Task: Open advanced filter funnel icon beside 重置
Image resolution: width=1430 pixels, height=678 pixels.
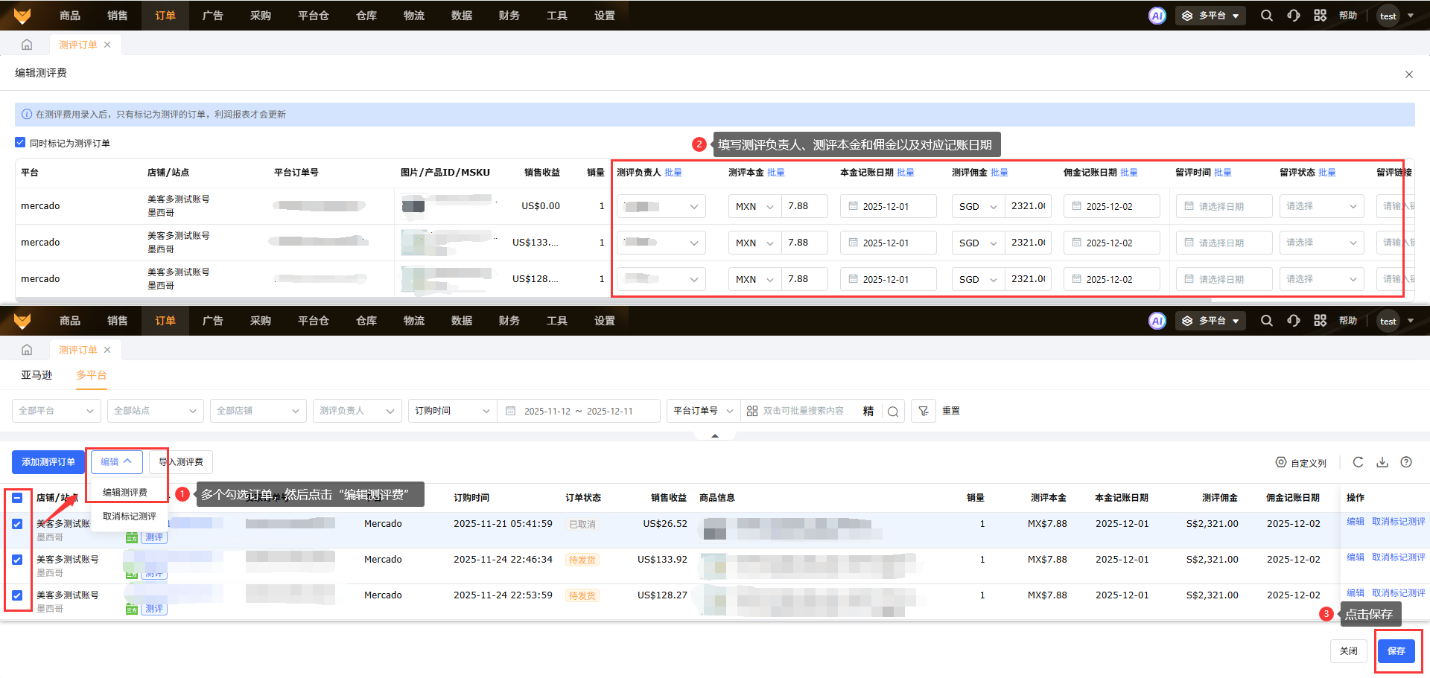Action: (924, 411)
